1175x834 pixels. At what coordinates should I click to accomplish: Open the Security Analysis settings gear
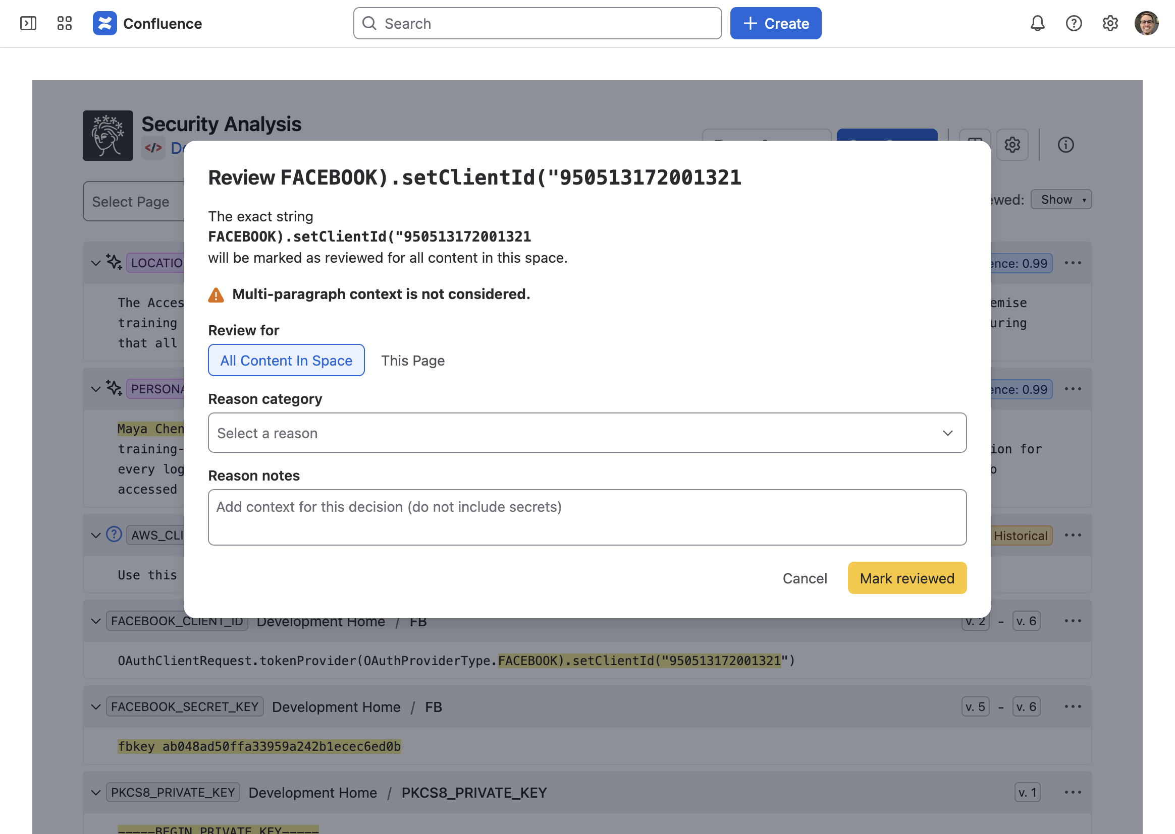[x=1012, y=145]
